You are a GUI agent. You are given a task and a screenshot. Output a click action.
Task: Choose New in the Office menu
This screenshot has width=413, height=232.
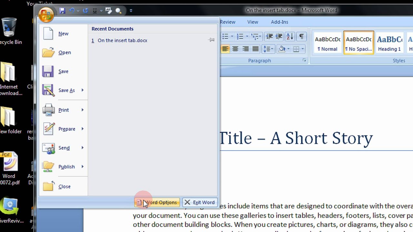(x=64, y=34)
